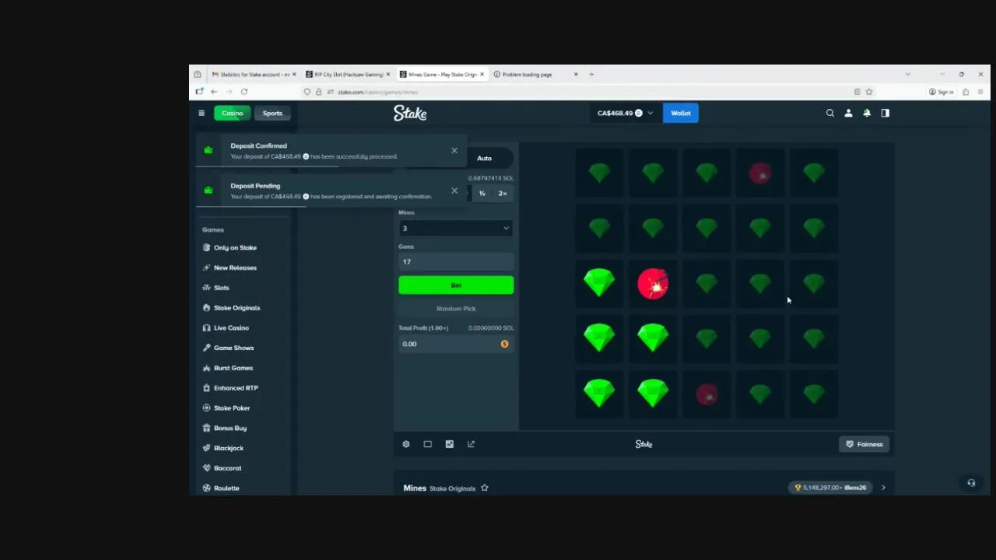Screen dimensions: 996x560
Task: Click bright gem left of exploded mine
Action: [599, 284]
